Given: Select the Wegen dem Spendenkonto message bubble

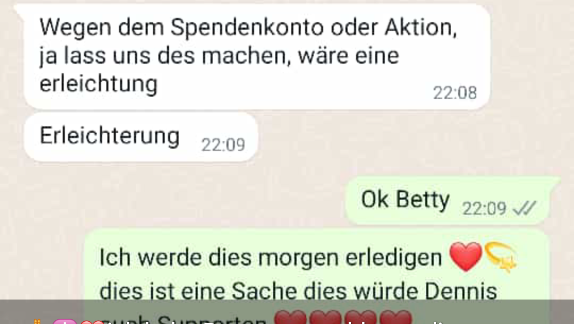Looking at the screenshot, I should tap(257, 57).
